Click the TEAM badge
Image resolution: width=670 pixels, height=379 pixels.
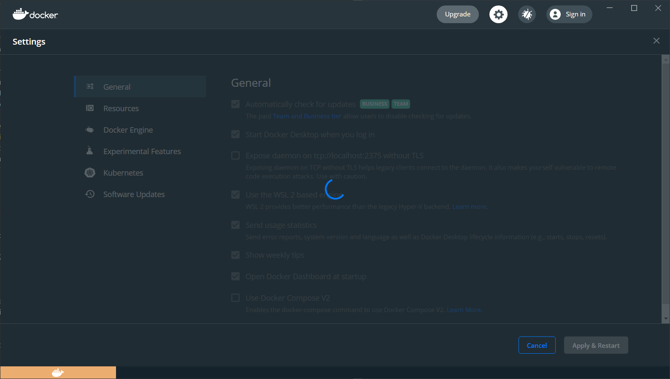click(x=401, y=104)
